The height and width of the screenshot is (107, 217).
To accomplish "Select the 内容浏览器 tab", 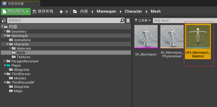I will click(x=20, y=4).
